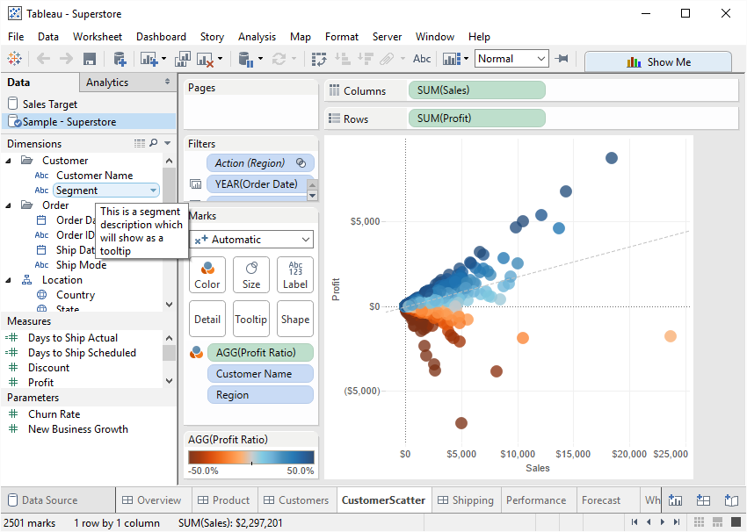Open the Analysis menu
Screen dimensions: 747x532
coord(257,37)
